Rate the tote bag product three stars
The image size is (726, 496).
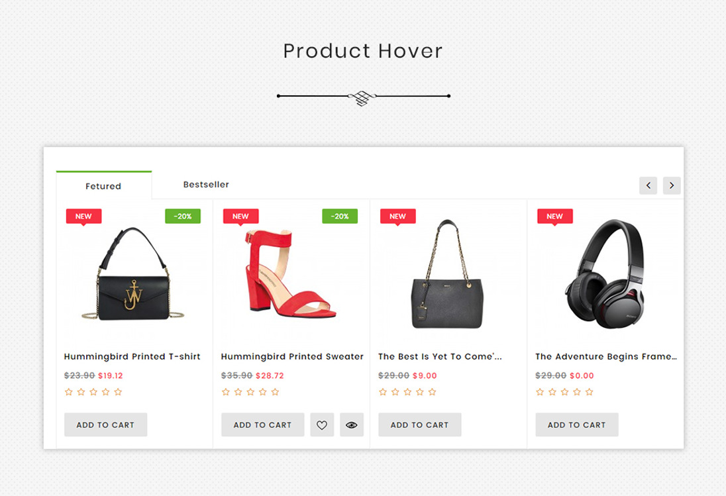click(407, 392)
